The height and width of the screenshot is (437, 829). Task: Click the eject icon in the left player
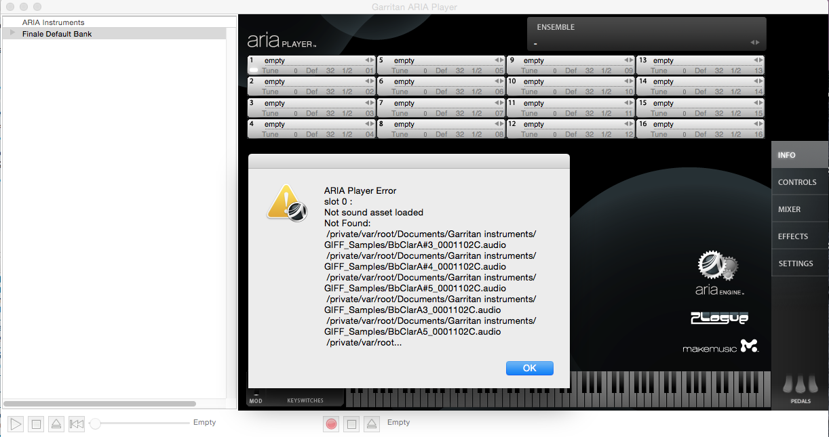[56, 424]
